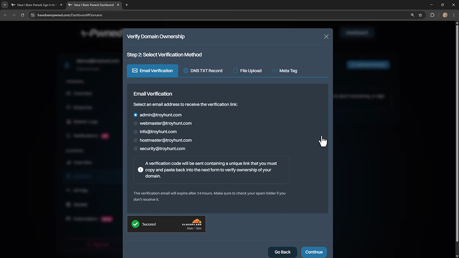Choose webmaster@troyhunt.com as verification email
The width and height of the screenshot is (459, 258).
[x=135, y=123]
